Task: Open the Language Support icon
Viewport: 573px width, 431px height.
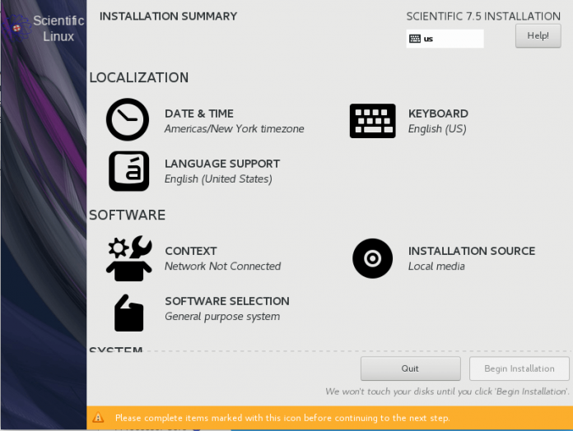Action: pyautogui.click(x=128, y=171)
